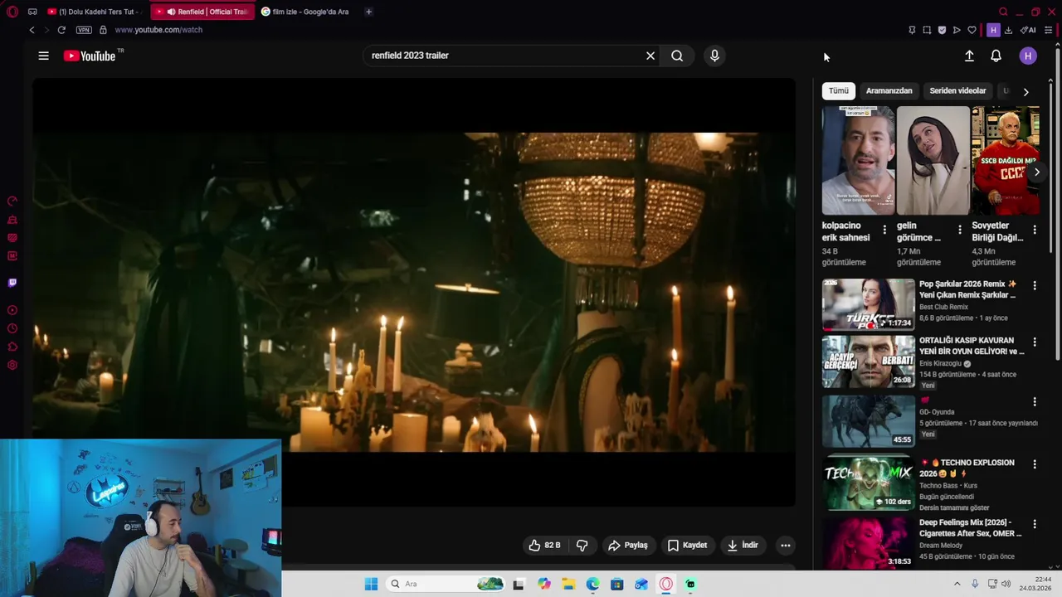Click the Windows taskbar search box Ara
1062x597 pixels.
click(446, 584)
